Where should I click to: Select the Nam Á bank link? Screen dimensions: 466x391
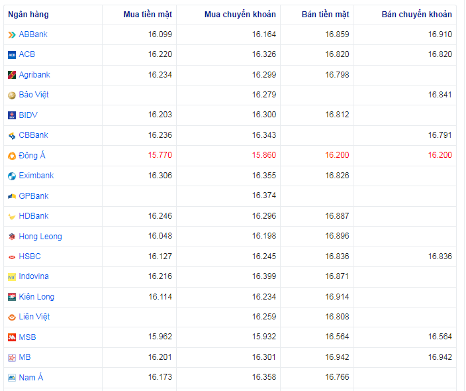click(x=31, y=378)
